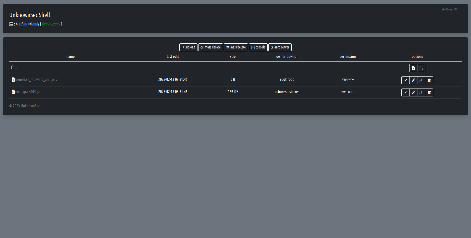
Task: Click the 0 B size cell
Action: tap(233, 80)
